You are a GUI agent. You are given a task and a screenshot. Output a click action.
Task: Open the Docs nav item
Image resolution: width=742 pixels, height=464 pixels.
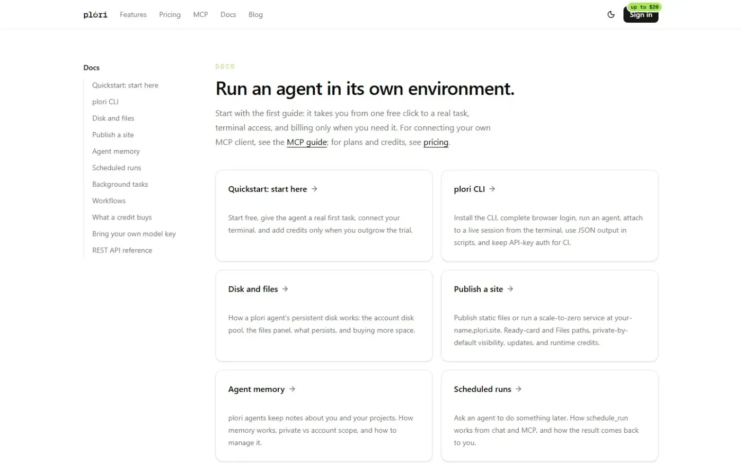click(x=228, y=15)
